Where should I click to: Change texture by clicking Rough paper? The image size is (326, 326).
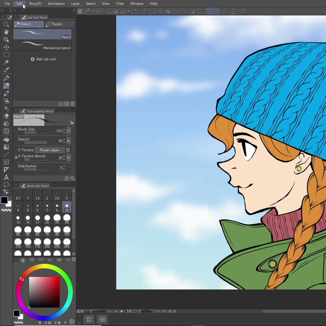click(x=50, y=150)
